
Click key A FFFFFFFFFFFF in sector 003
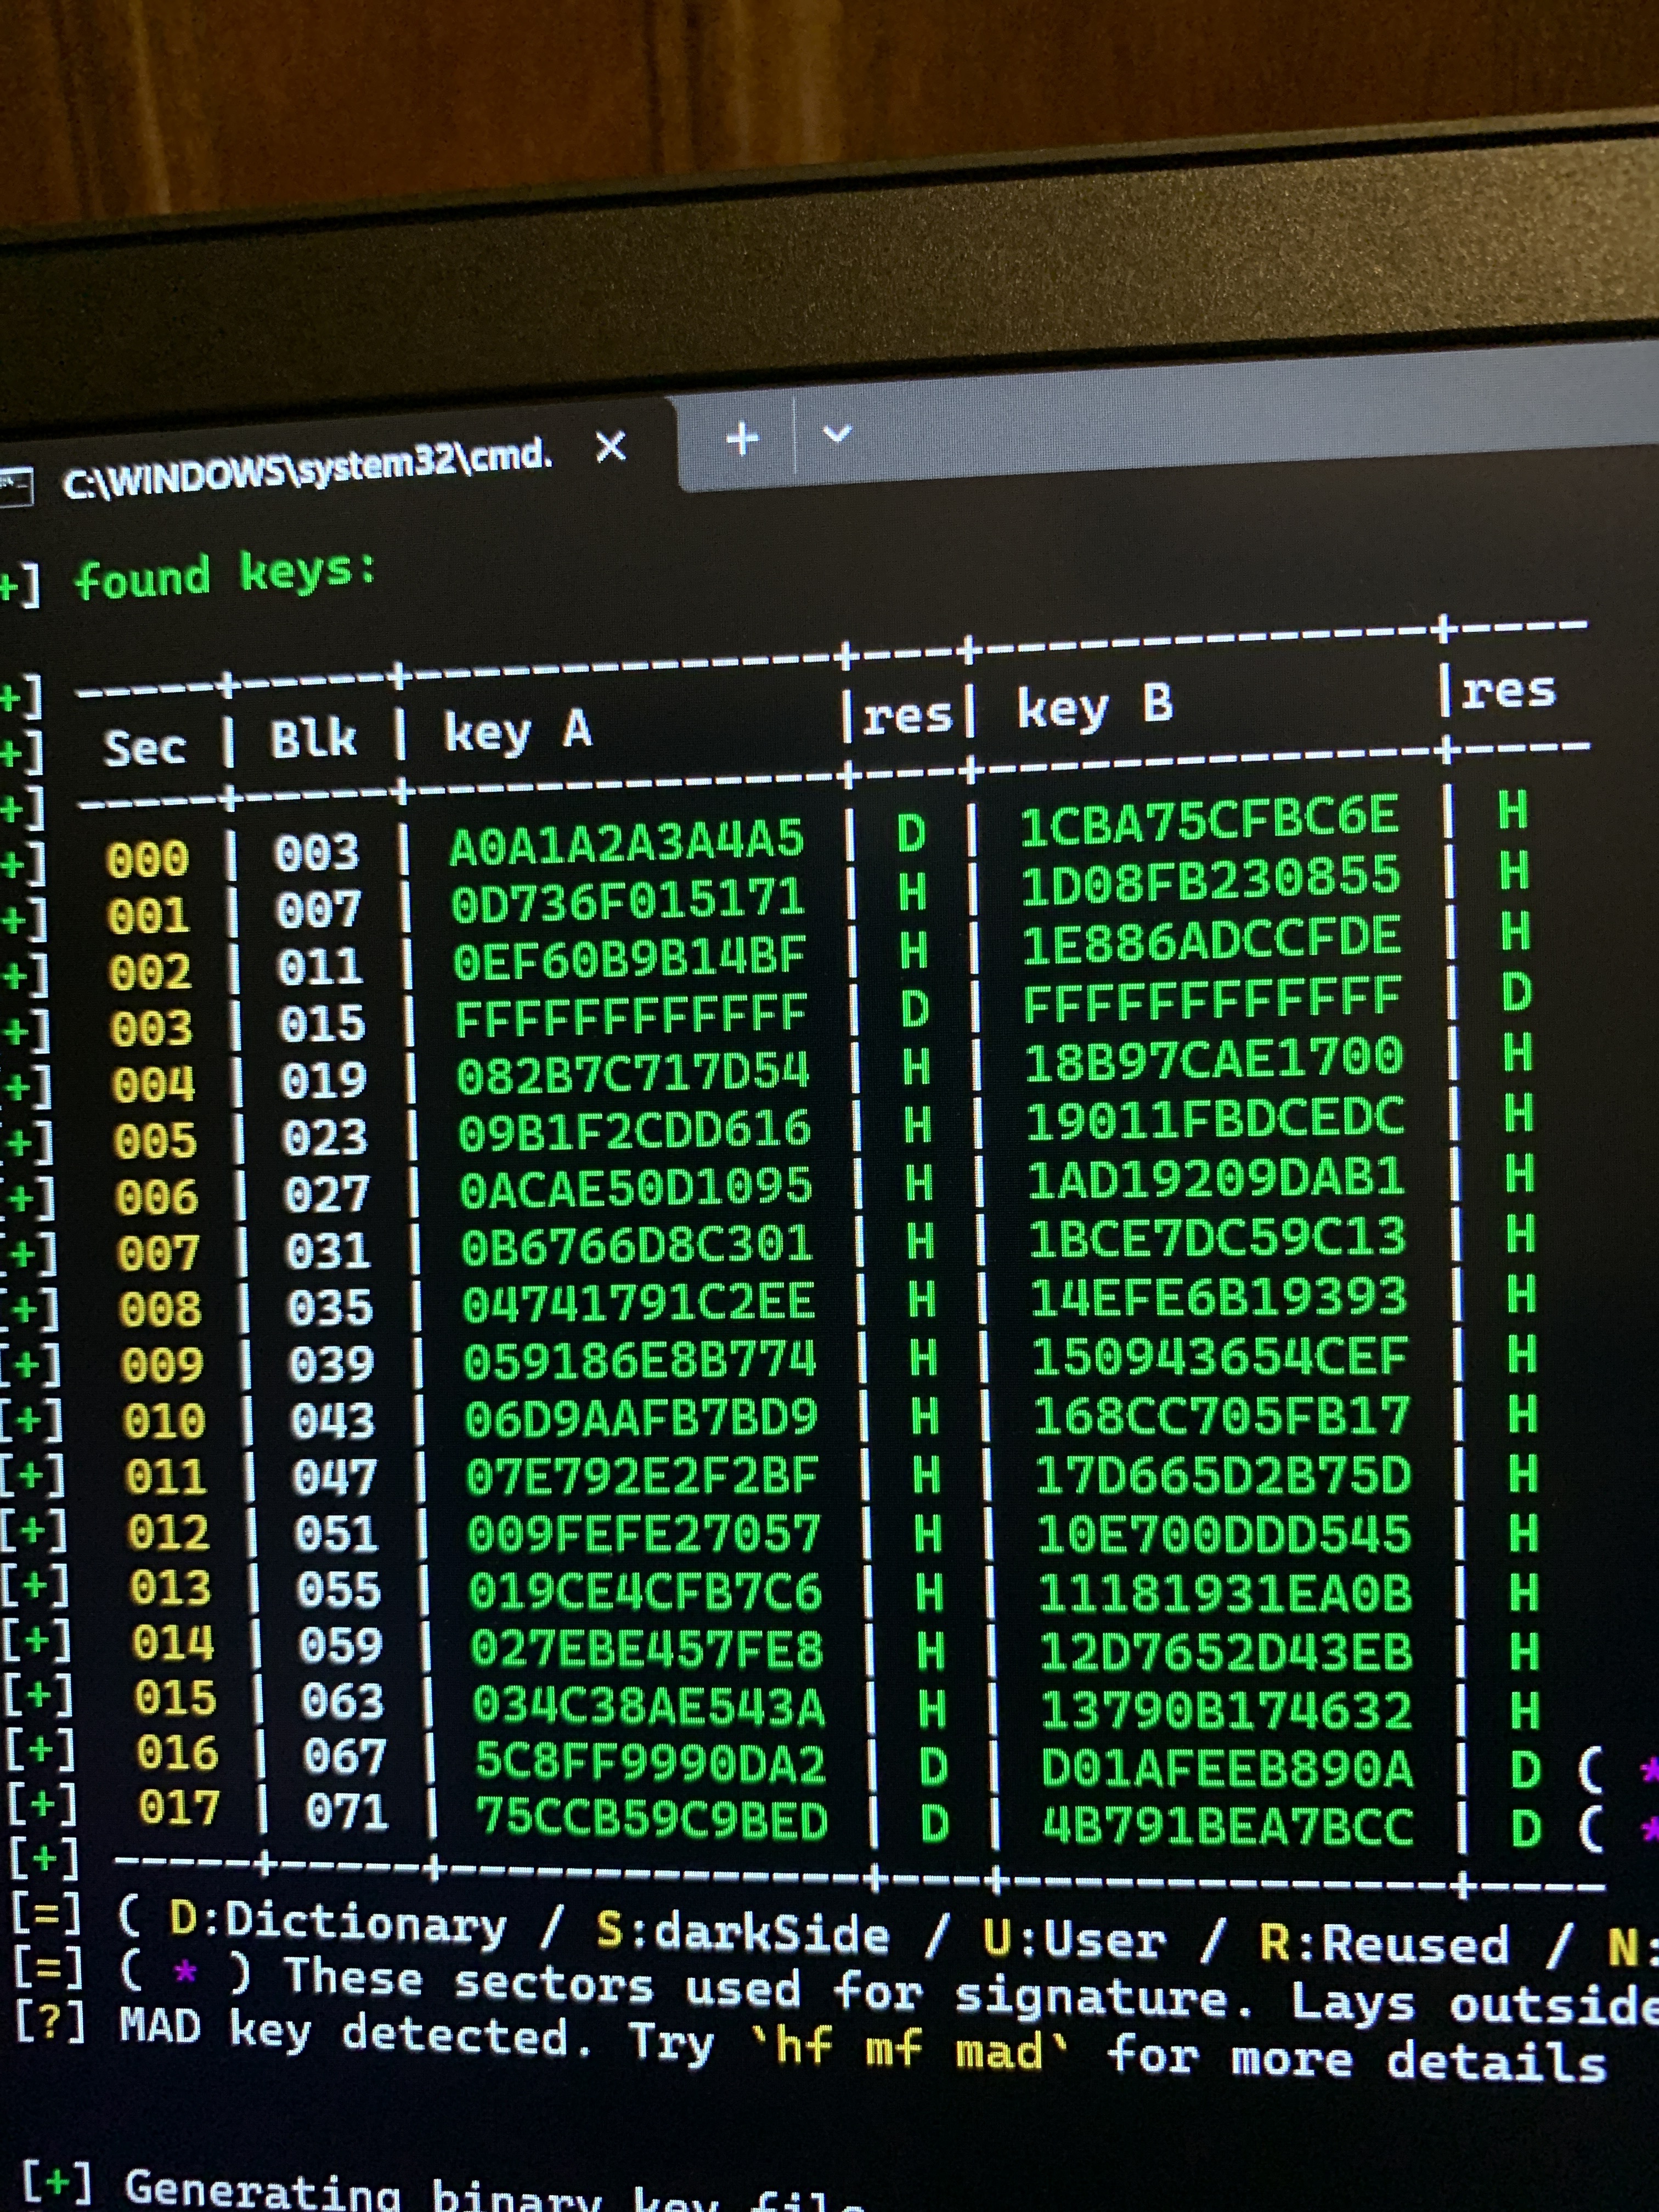pyautogui.click(x=630, y=1016)
